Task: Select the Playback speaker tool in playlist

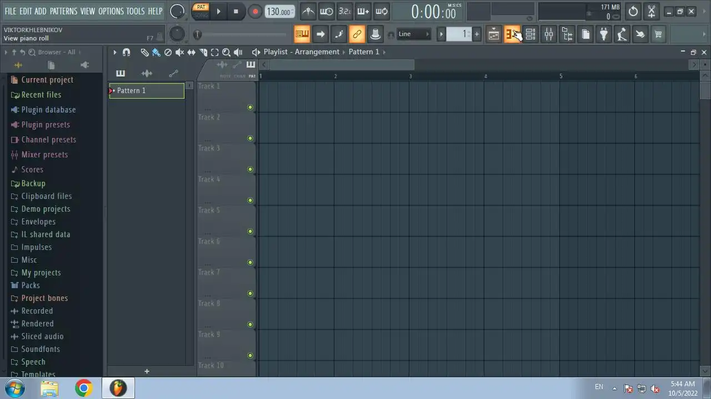Action: click(238, 52)
